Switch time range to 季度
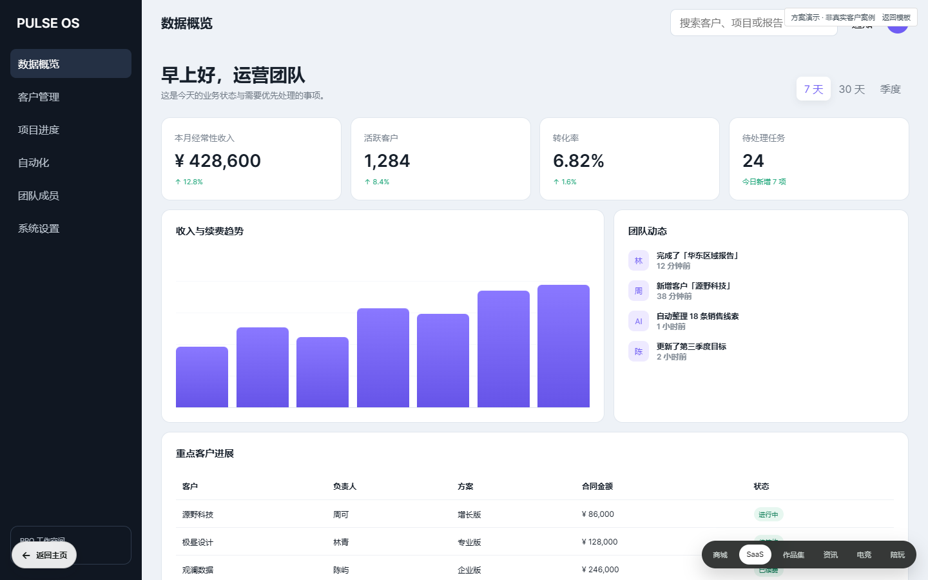The image size is (928, 580). pyautogui.click(x=891, y=89)
